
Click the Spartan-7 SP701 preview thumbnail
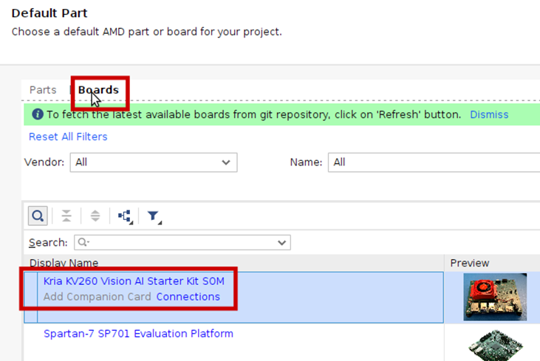tap(495, 345)
